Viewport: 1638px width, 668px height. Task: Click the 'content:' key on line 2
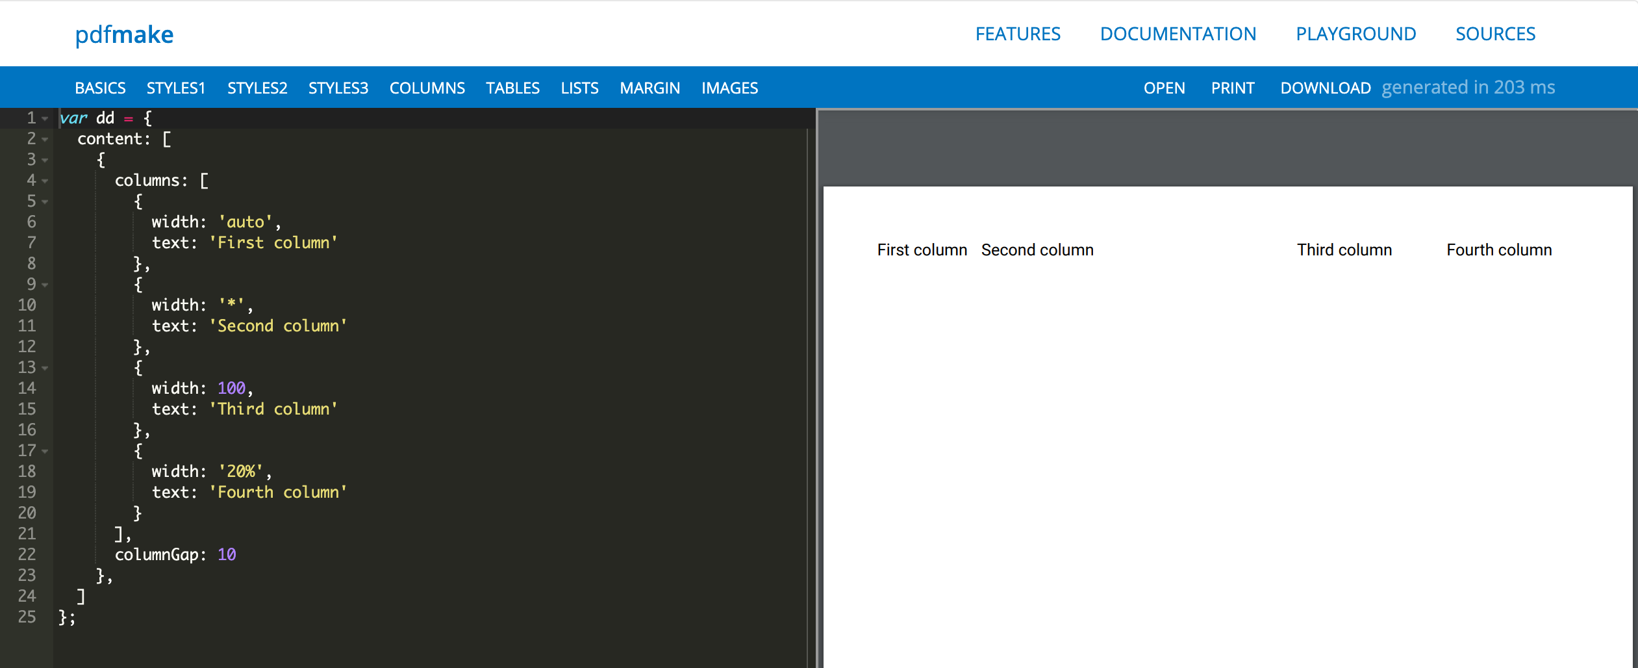114,139
